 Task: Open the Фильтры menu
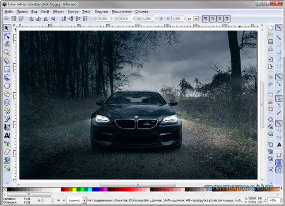[101, 11]
